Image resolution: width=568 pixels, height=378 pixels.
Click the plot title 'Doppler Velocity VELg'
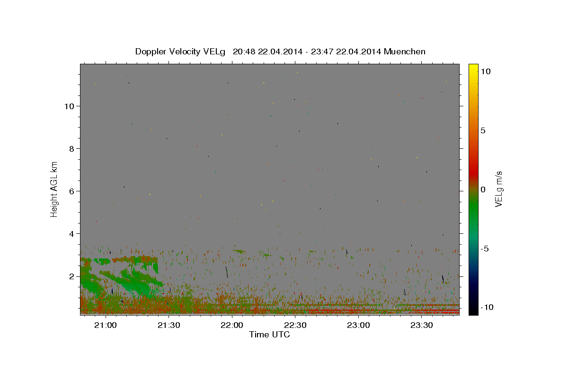click(181, 52)
